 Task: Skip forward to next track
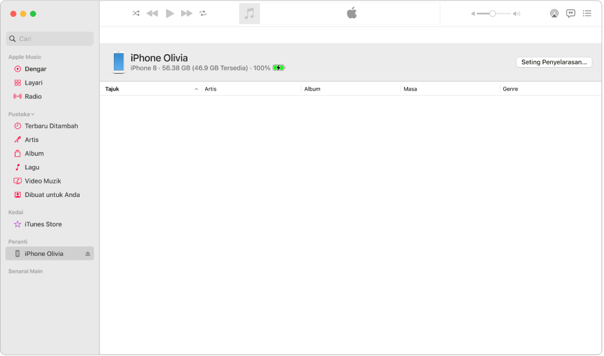point(186,14)
